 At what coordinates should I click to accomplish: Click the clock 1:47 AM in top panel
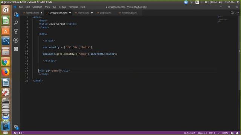[x=230, y=2]
